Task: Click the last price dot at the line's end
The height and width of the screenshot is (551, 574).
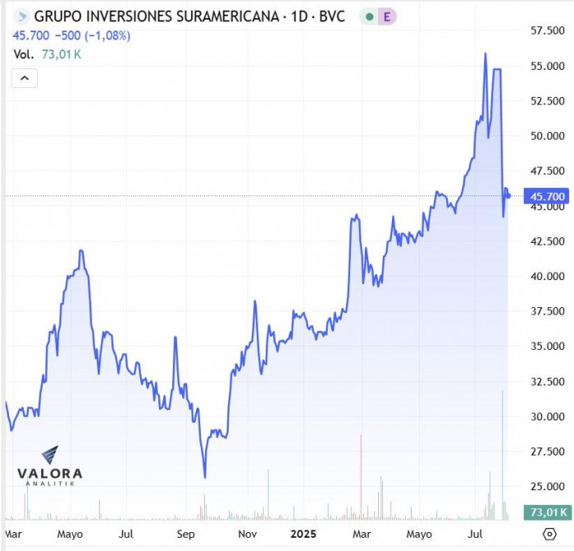Action: click(x=508, y=195)
